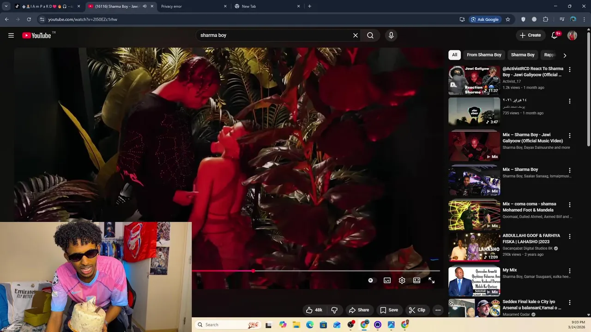Open the notifications bell

pyautogui.click(x=555, y=36)
